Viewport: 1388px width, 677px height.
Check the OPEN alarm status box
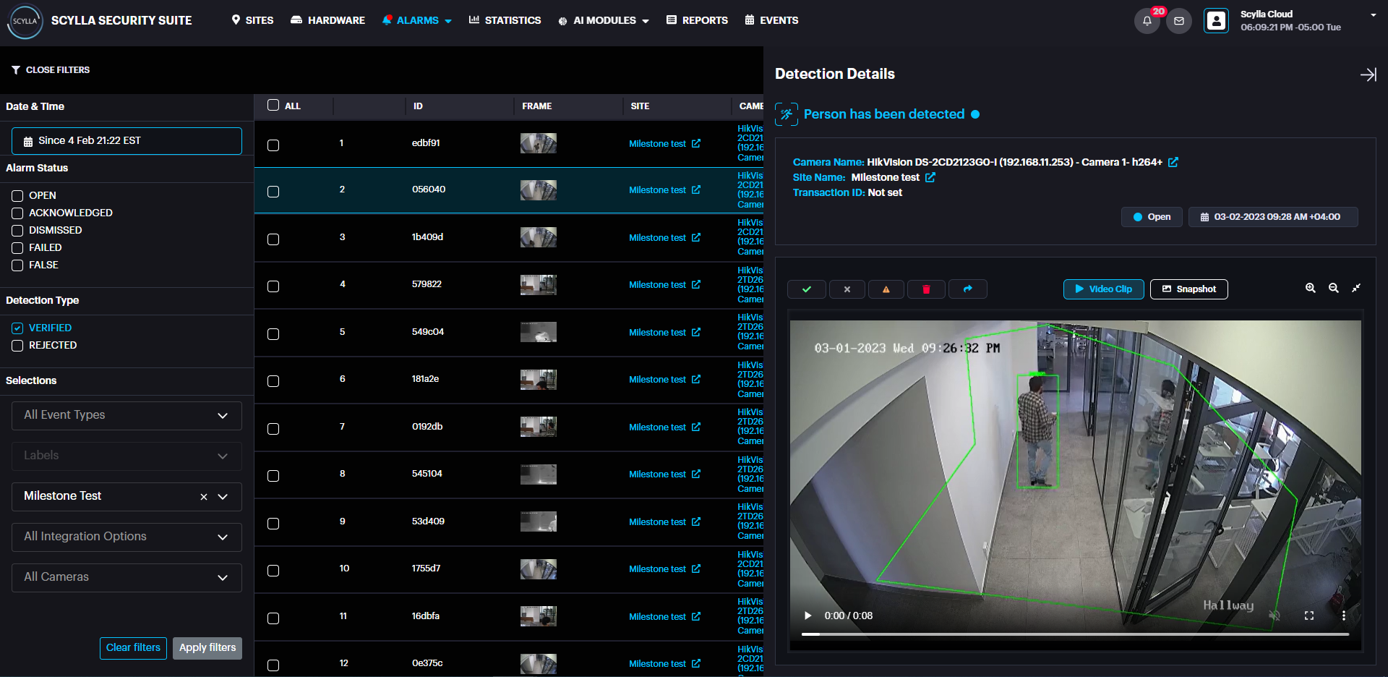click(17, 196)
